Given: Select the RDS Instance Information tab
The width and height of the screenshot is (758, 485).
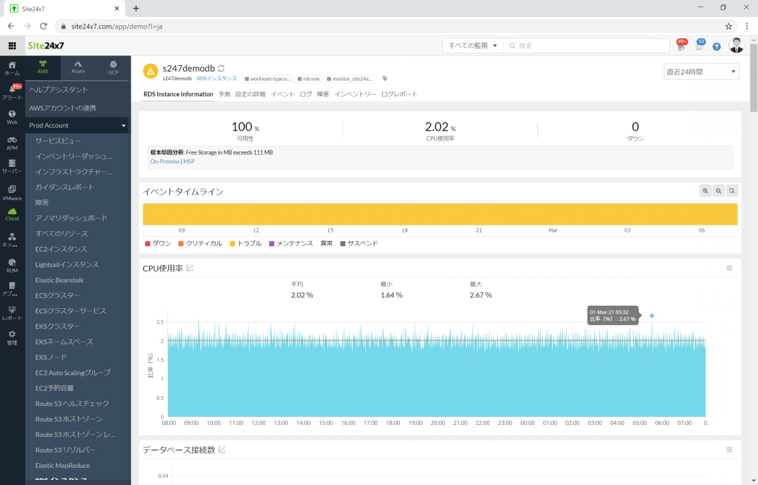Looking at the screenshot, I should click(178, 94).
